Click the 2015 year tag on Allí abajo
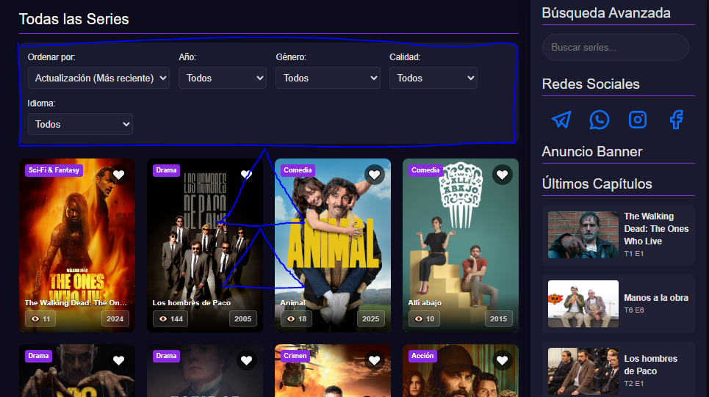This screenshot has height=397, width=709. pos(499,319)
